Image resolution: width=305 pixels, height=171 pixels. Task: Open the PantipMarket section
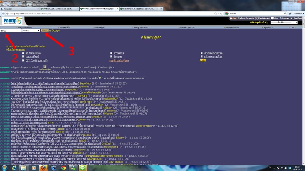[262, 18]
